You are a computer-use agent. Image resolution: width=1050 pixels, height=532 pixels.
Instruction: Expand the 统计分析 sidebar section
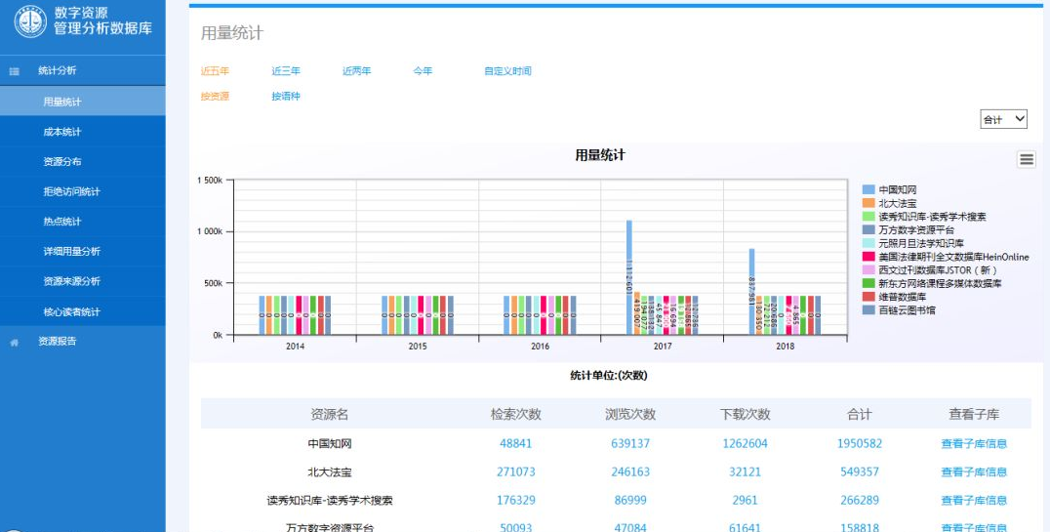[82, 70]
